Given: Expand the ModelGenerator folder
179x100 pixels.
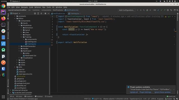Looking at the screenshot, I should coord(19,46).
